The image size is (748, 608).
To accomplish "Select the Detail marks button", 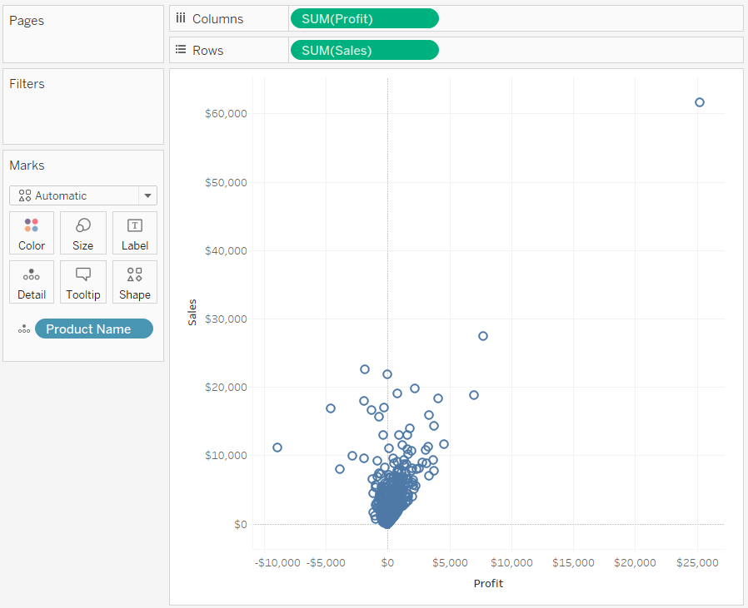I will (31, 281).
